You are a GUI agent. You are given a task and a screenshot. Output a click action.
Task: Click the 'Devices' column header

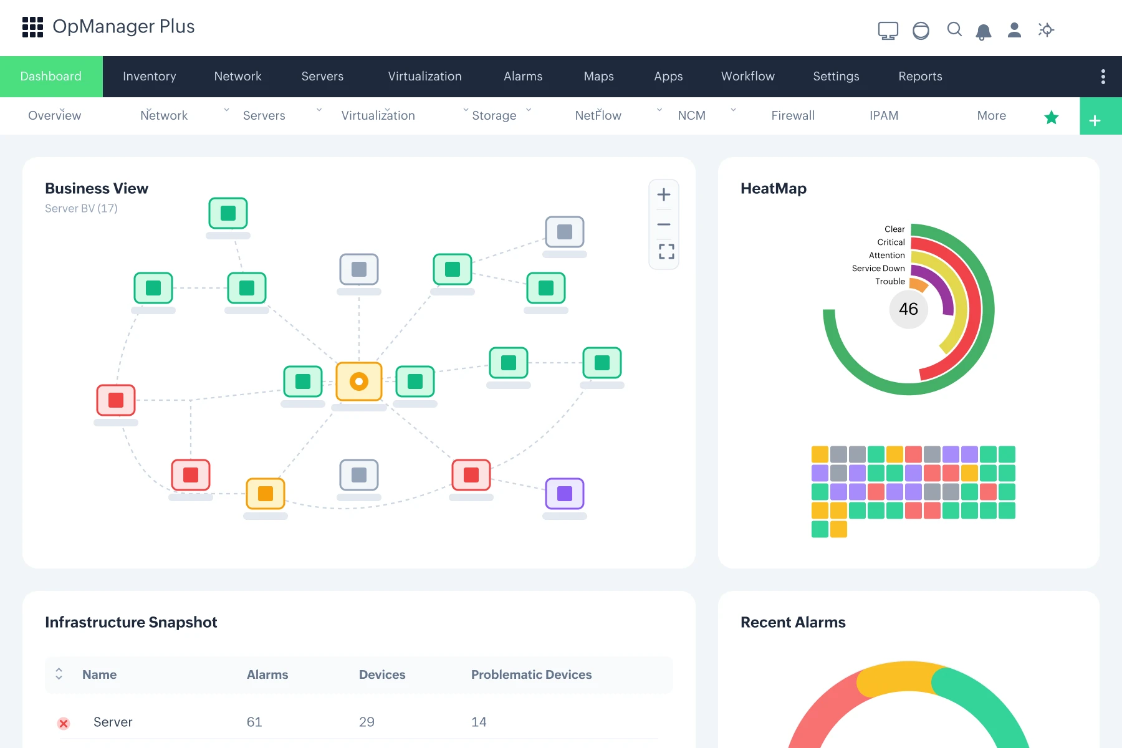382,674
